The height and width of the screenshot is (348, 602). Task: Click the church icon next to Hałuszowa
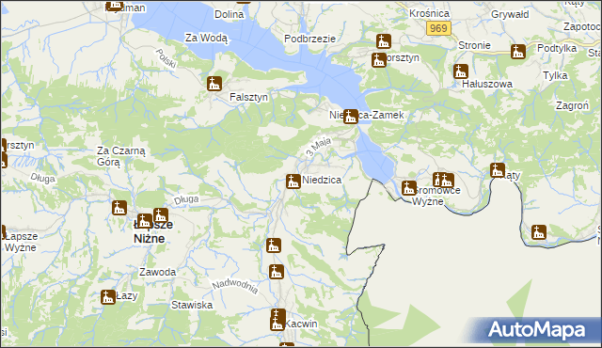coord(460,71)
